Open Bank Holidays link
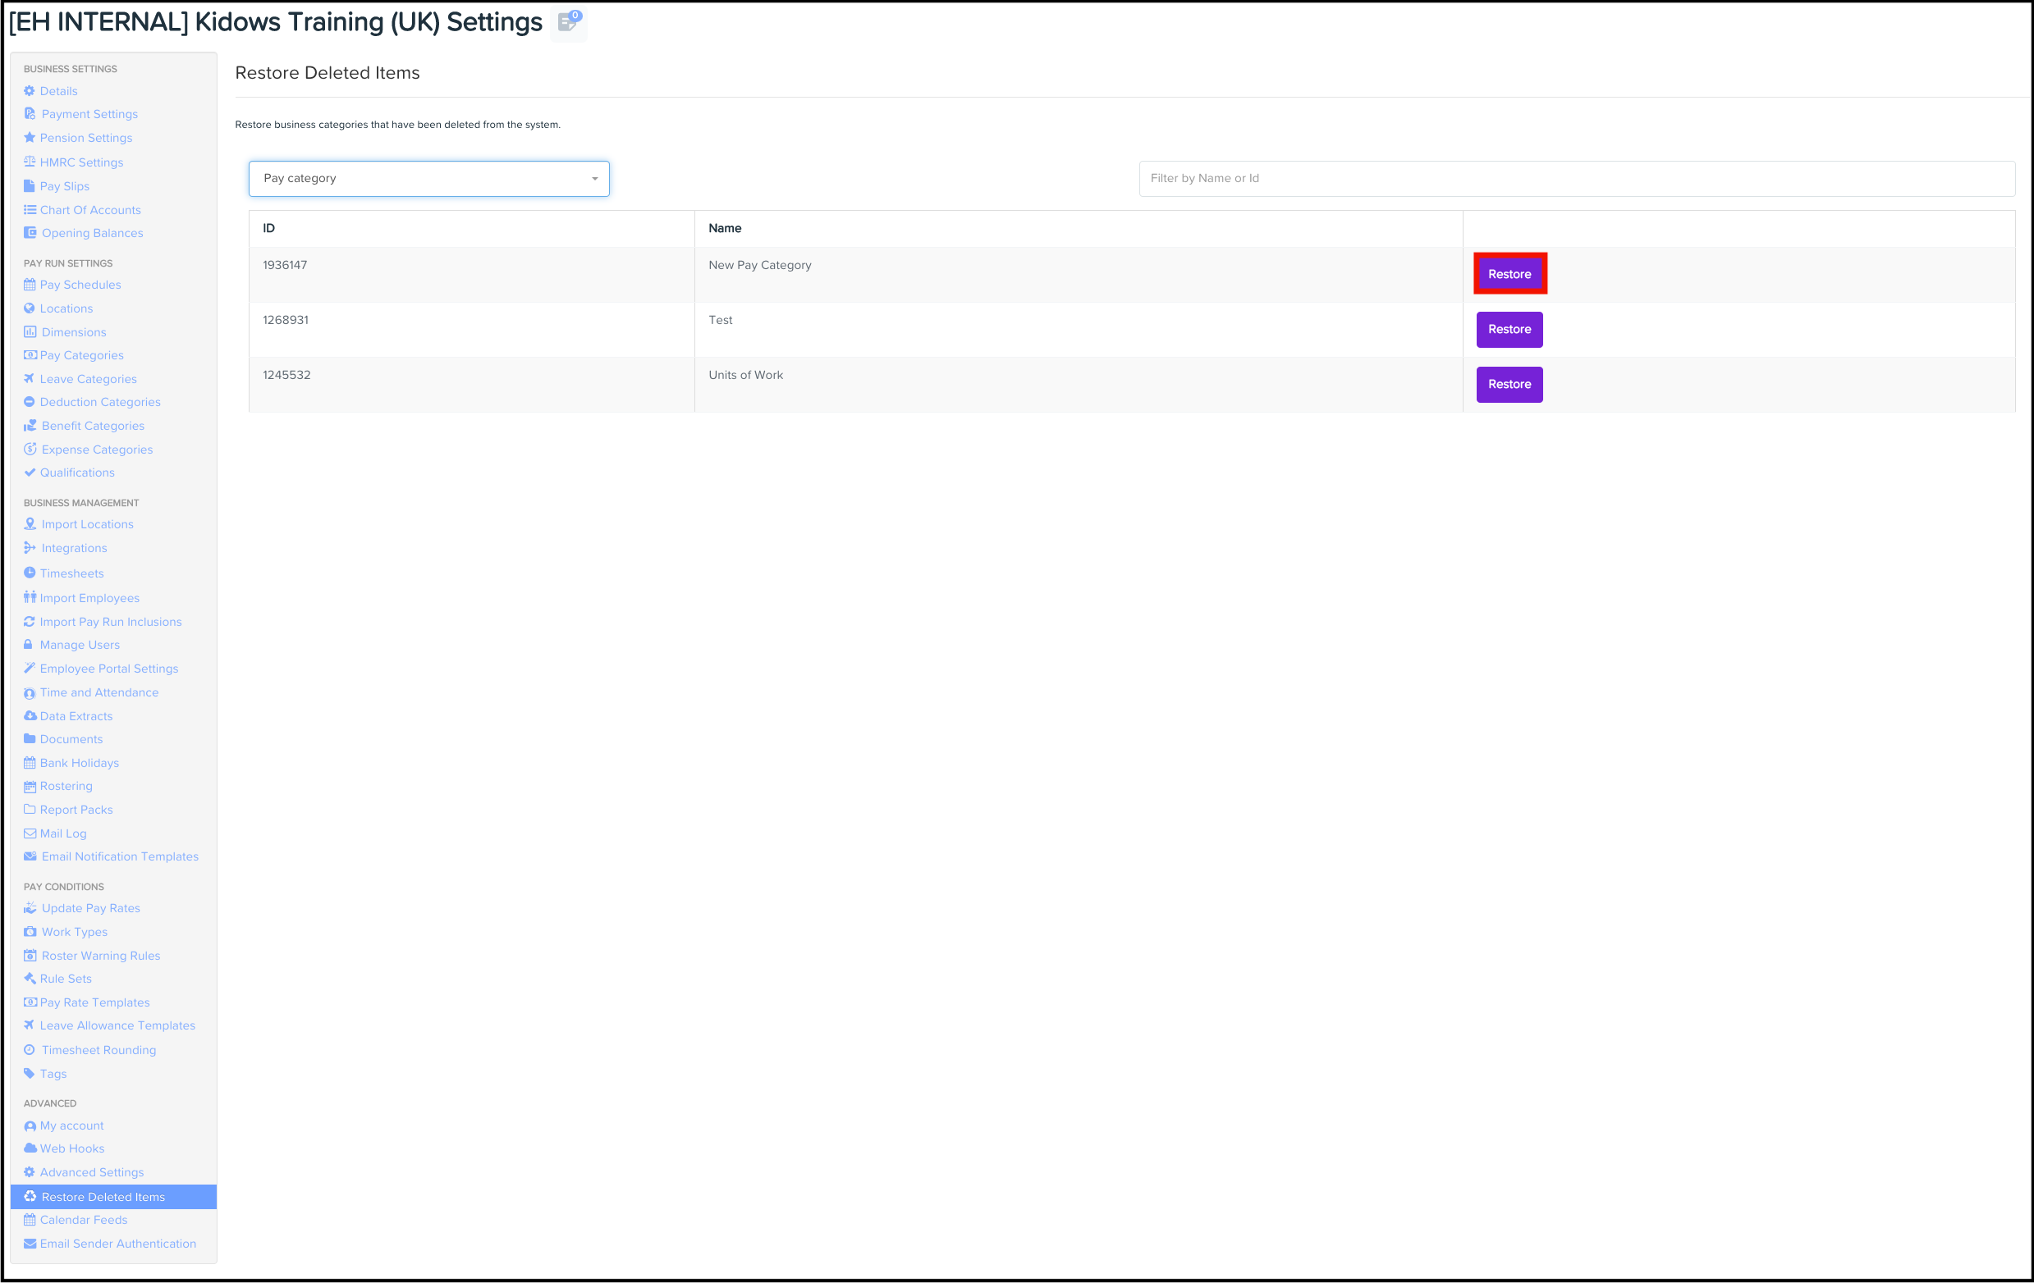Screen dimensions: 2034x1283 [80, 763]
